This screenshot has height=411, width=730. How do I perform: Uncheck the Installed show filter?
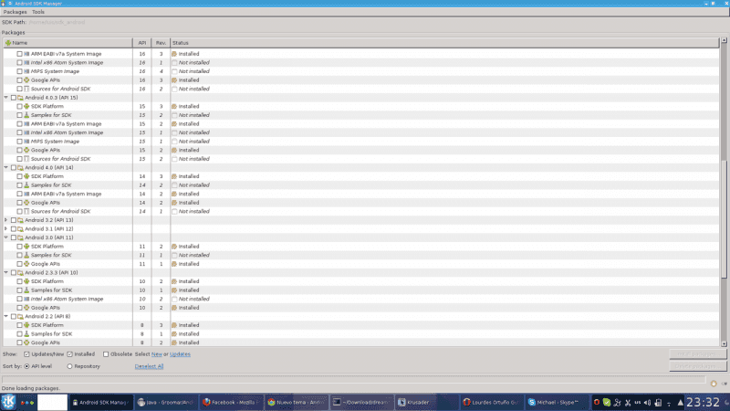tap(70, 354)
